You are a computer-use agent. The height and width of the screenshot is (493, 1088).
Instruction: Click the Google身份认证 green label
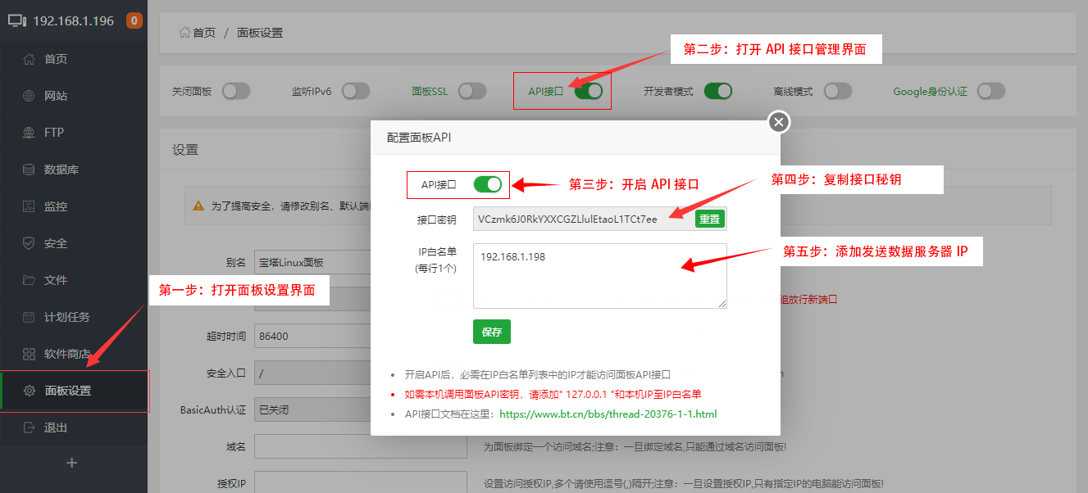click(x=930, y=92)
